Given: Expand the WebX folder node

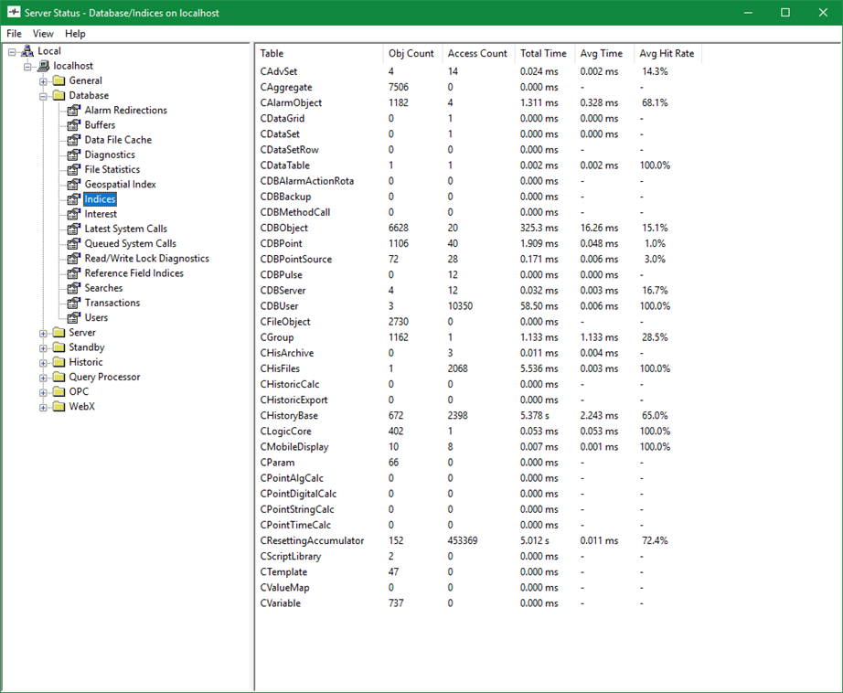Looking at the screenshot, I should 43,407.
